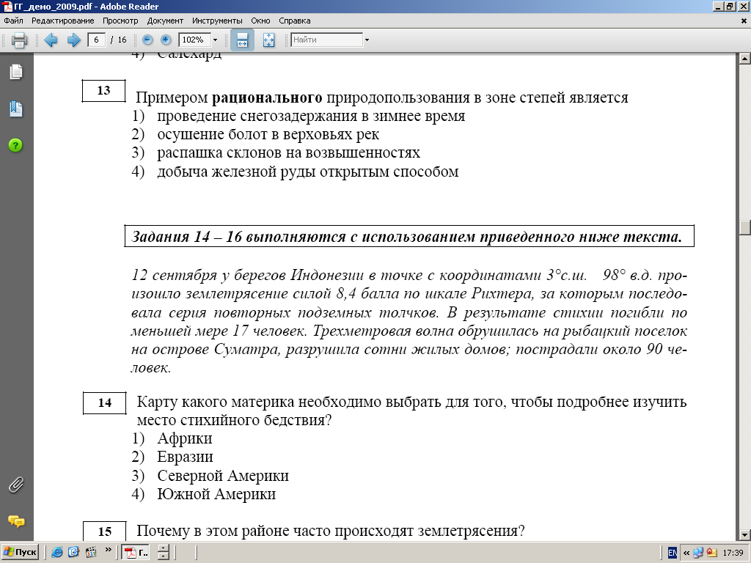This screenshot has width=751, height=563.
Task: Open the Документ menu
Action: [165, 21]
